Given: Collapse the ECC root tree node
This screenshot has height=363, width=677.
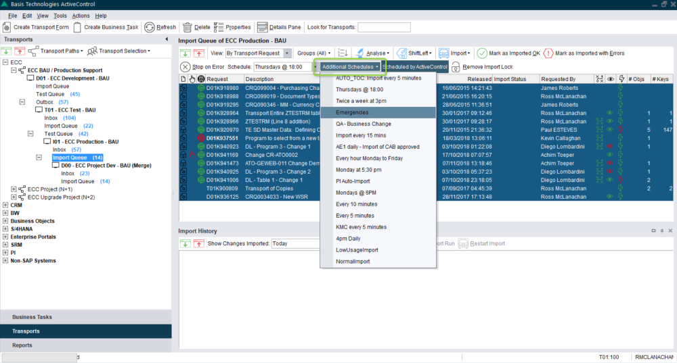Looking at the screenshot, I should pyautogui.click(x=5, y=62).
